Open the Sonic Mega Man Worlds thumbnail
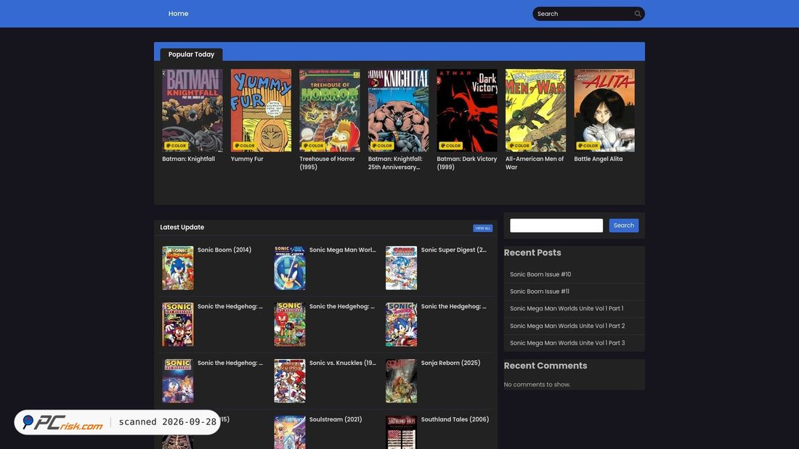Viewport: 799px width, 449px height. coord(289,268)
